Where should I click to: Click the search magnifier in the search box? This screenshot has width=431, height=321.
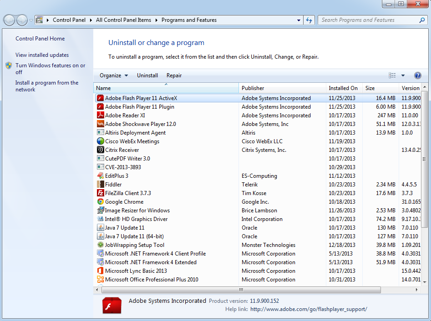point(422,20)
